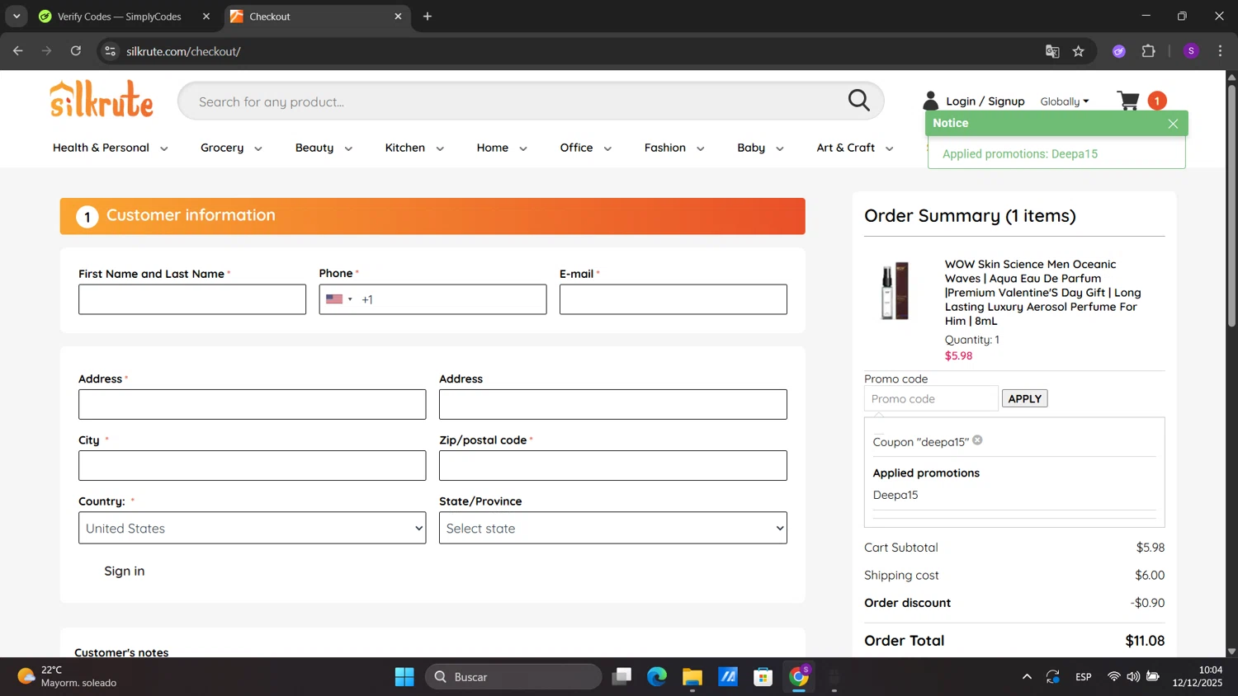The image size is (1238, 696).
Task: Click the Promo code input box
Action: [x=931, y=398]
